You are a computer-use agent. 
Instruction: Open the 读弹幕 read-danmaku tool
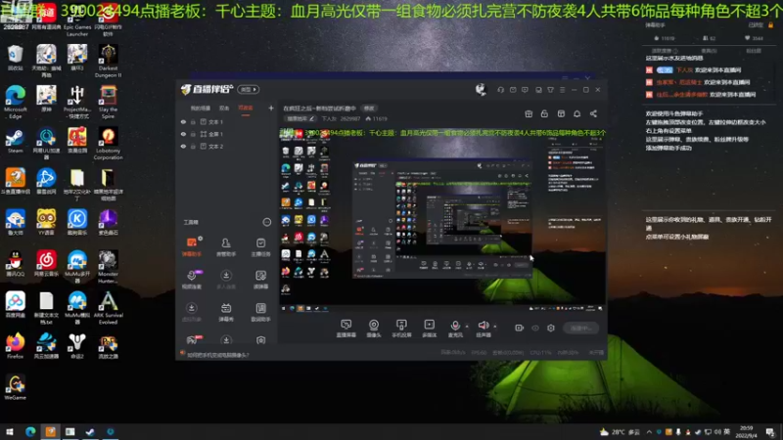click(x=260, y=280)
